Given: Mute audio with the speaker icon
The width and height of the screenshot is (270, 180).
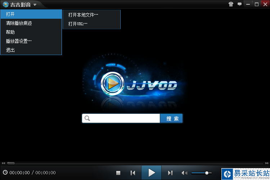Looking at the screenshot, I should (184, 173).
